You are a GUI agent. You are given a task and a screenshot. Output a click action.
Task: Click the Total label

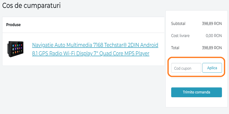(175, 48)
